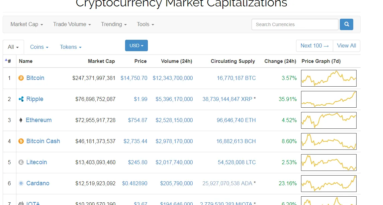Open Bitcoin 7d price graph thumbnail
The height and width of the screenshot is (205, 383).
[x=328, y=78]
